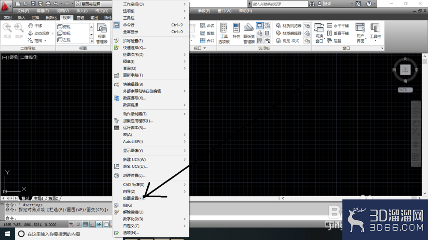Click the search binoculars icon

click(x=312, y=4)
